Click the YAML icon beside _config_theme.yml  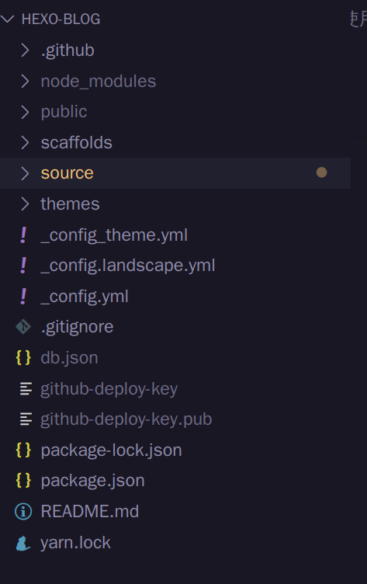pyautogui.click(x=23, y=235)
